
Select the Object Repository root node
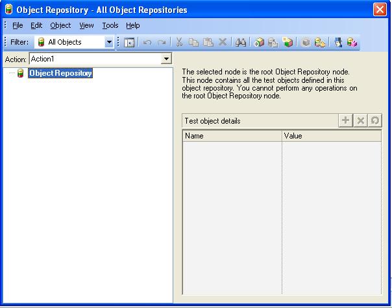click(x=60, y=73)
